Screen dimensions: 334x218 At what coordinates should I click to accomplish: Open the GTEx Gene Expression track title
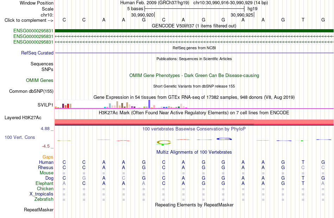[x=194, y=97]
